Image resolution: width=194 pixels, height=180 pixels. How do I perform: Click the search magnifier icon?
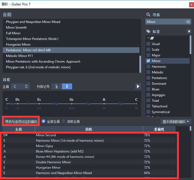click(148, 15)
